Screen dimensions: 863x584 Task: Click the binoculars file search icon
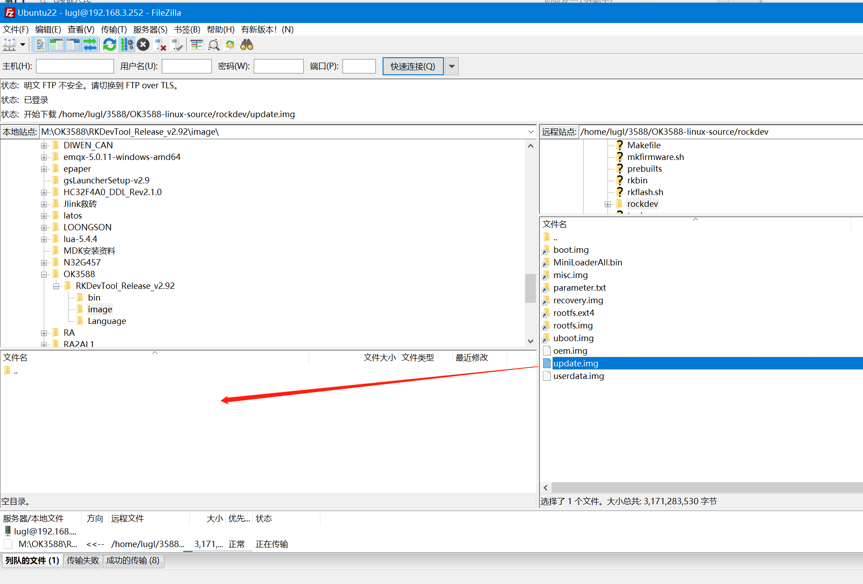(x=247, y=45)
